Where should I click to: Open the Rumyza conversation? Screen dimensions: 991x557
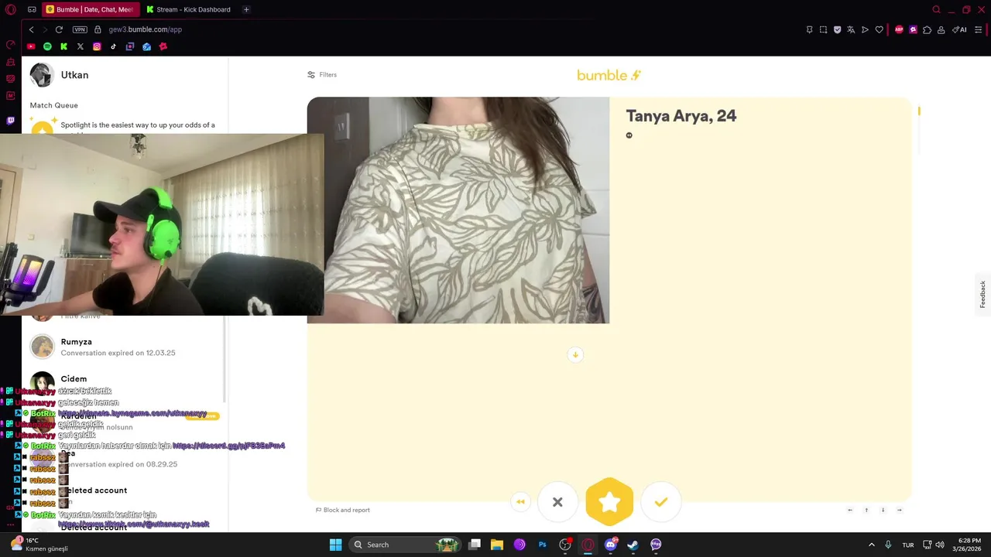[x=124, y=347]
